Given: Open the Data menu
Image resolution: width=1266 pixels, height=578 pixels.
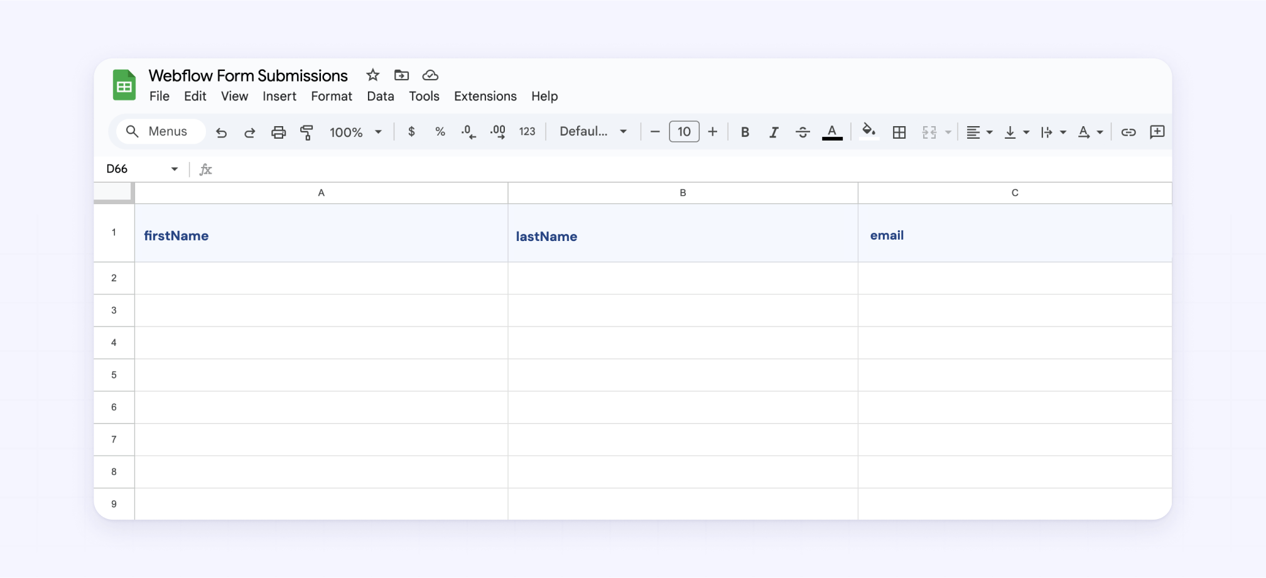Looking at the screenshot, I should [381, 96].
